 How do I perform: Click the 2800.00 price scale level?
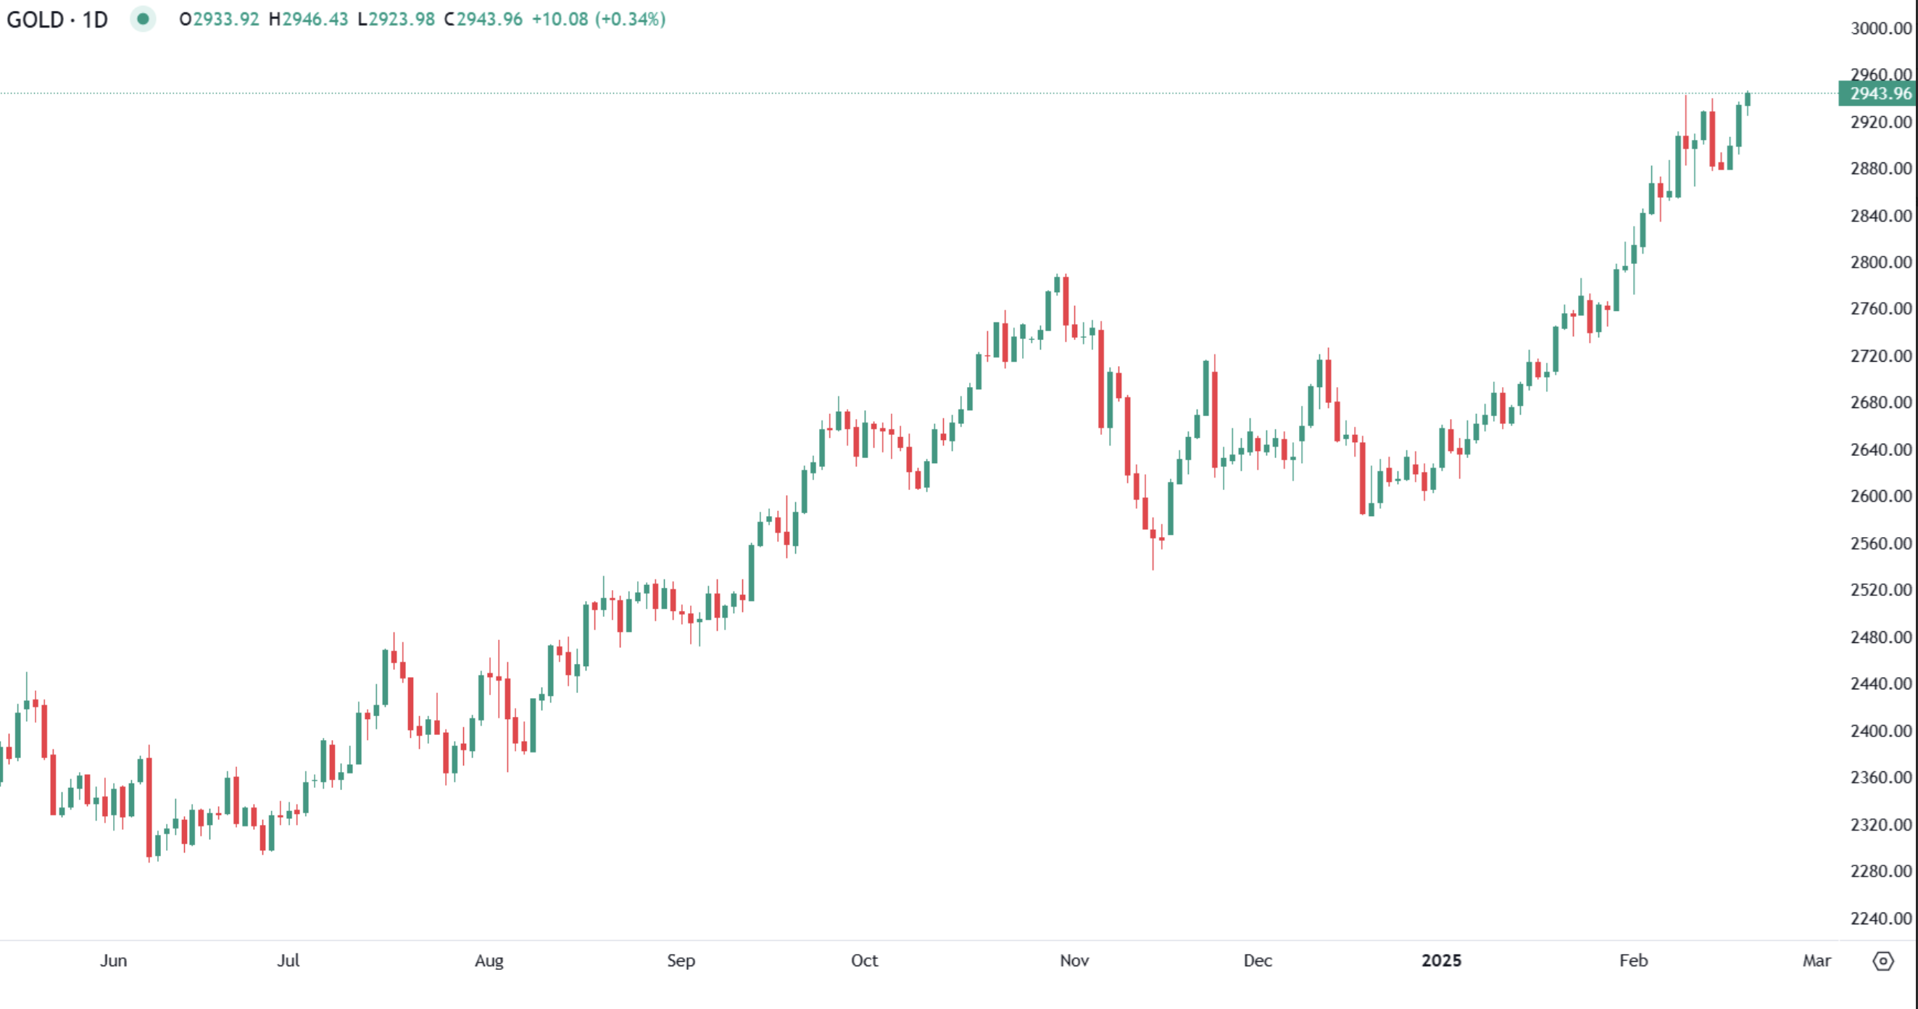[1881, 262]
